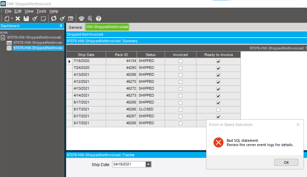Image resolution: width=307 pixels, height=177 pixels.
Task: Toggle Ready to invoice for pack 46272
Action: [218, 89]
